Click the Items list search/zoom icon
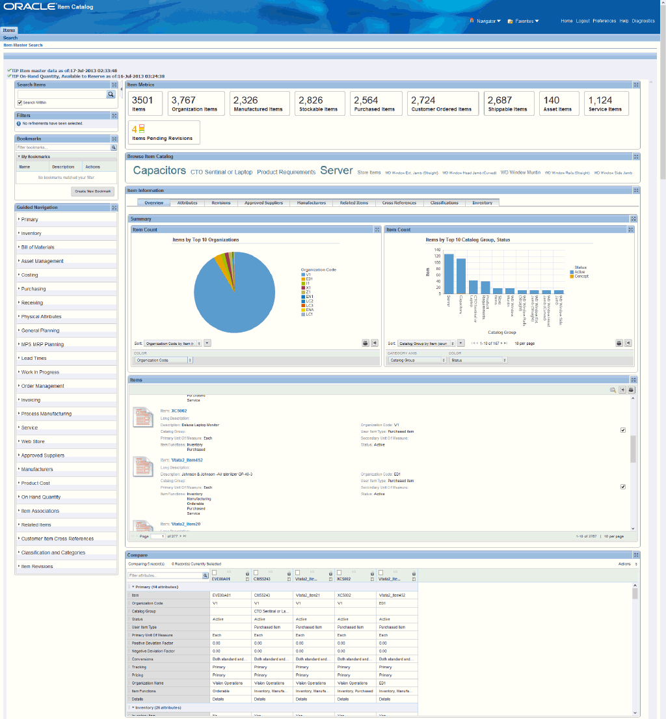This screenshot has height=719, width=666. 613,390
